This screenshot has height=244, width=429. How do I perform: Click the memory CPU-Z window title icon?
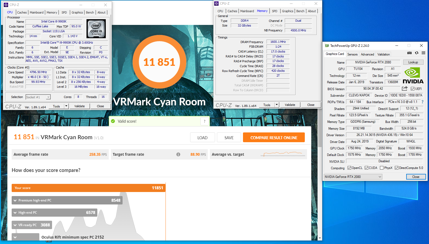216,4
